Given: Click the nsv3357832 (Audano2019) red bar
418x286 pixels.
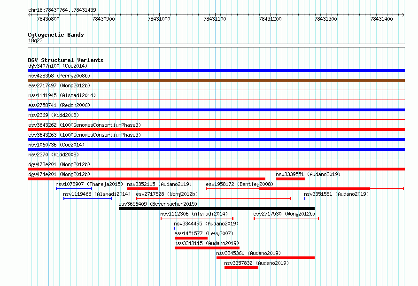Looking at the screenshot, I should (241, 268).
